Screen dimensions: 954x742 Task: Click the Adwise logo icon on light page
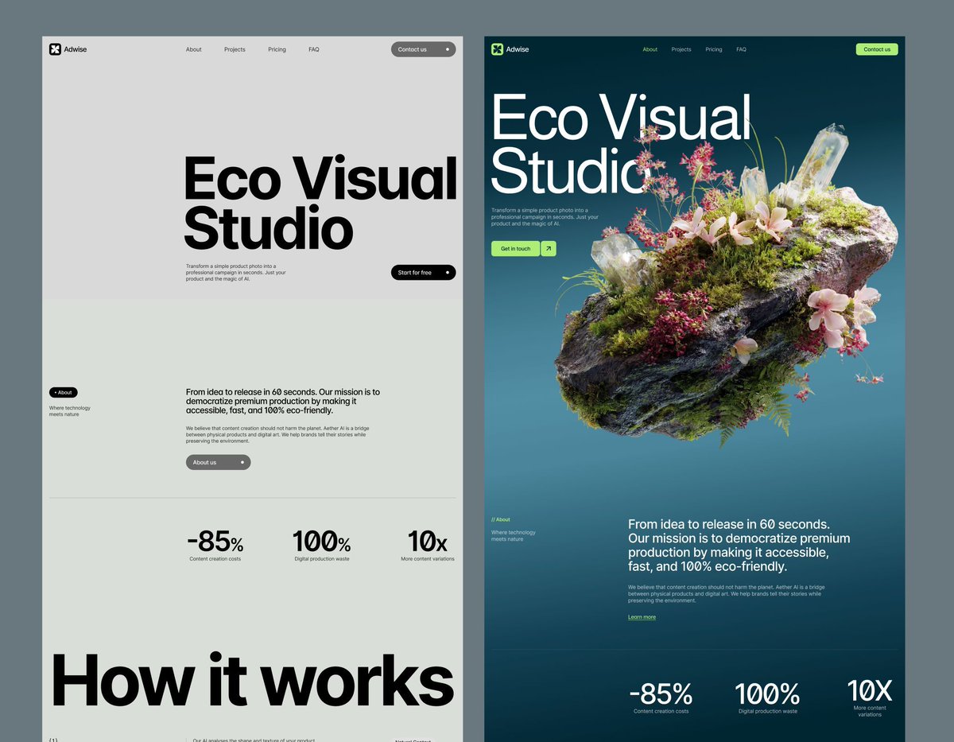click(x=55, y=49)
